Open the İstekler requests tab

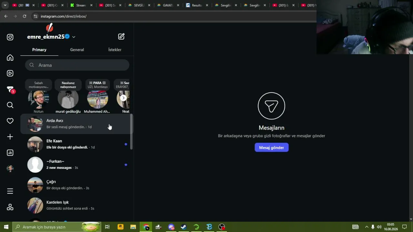115,50
